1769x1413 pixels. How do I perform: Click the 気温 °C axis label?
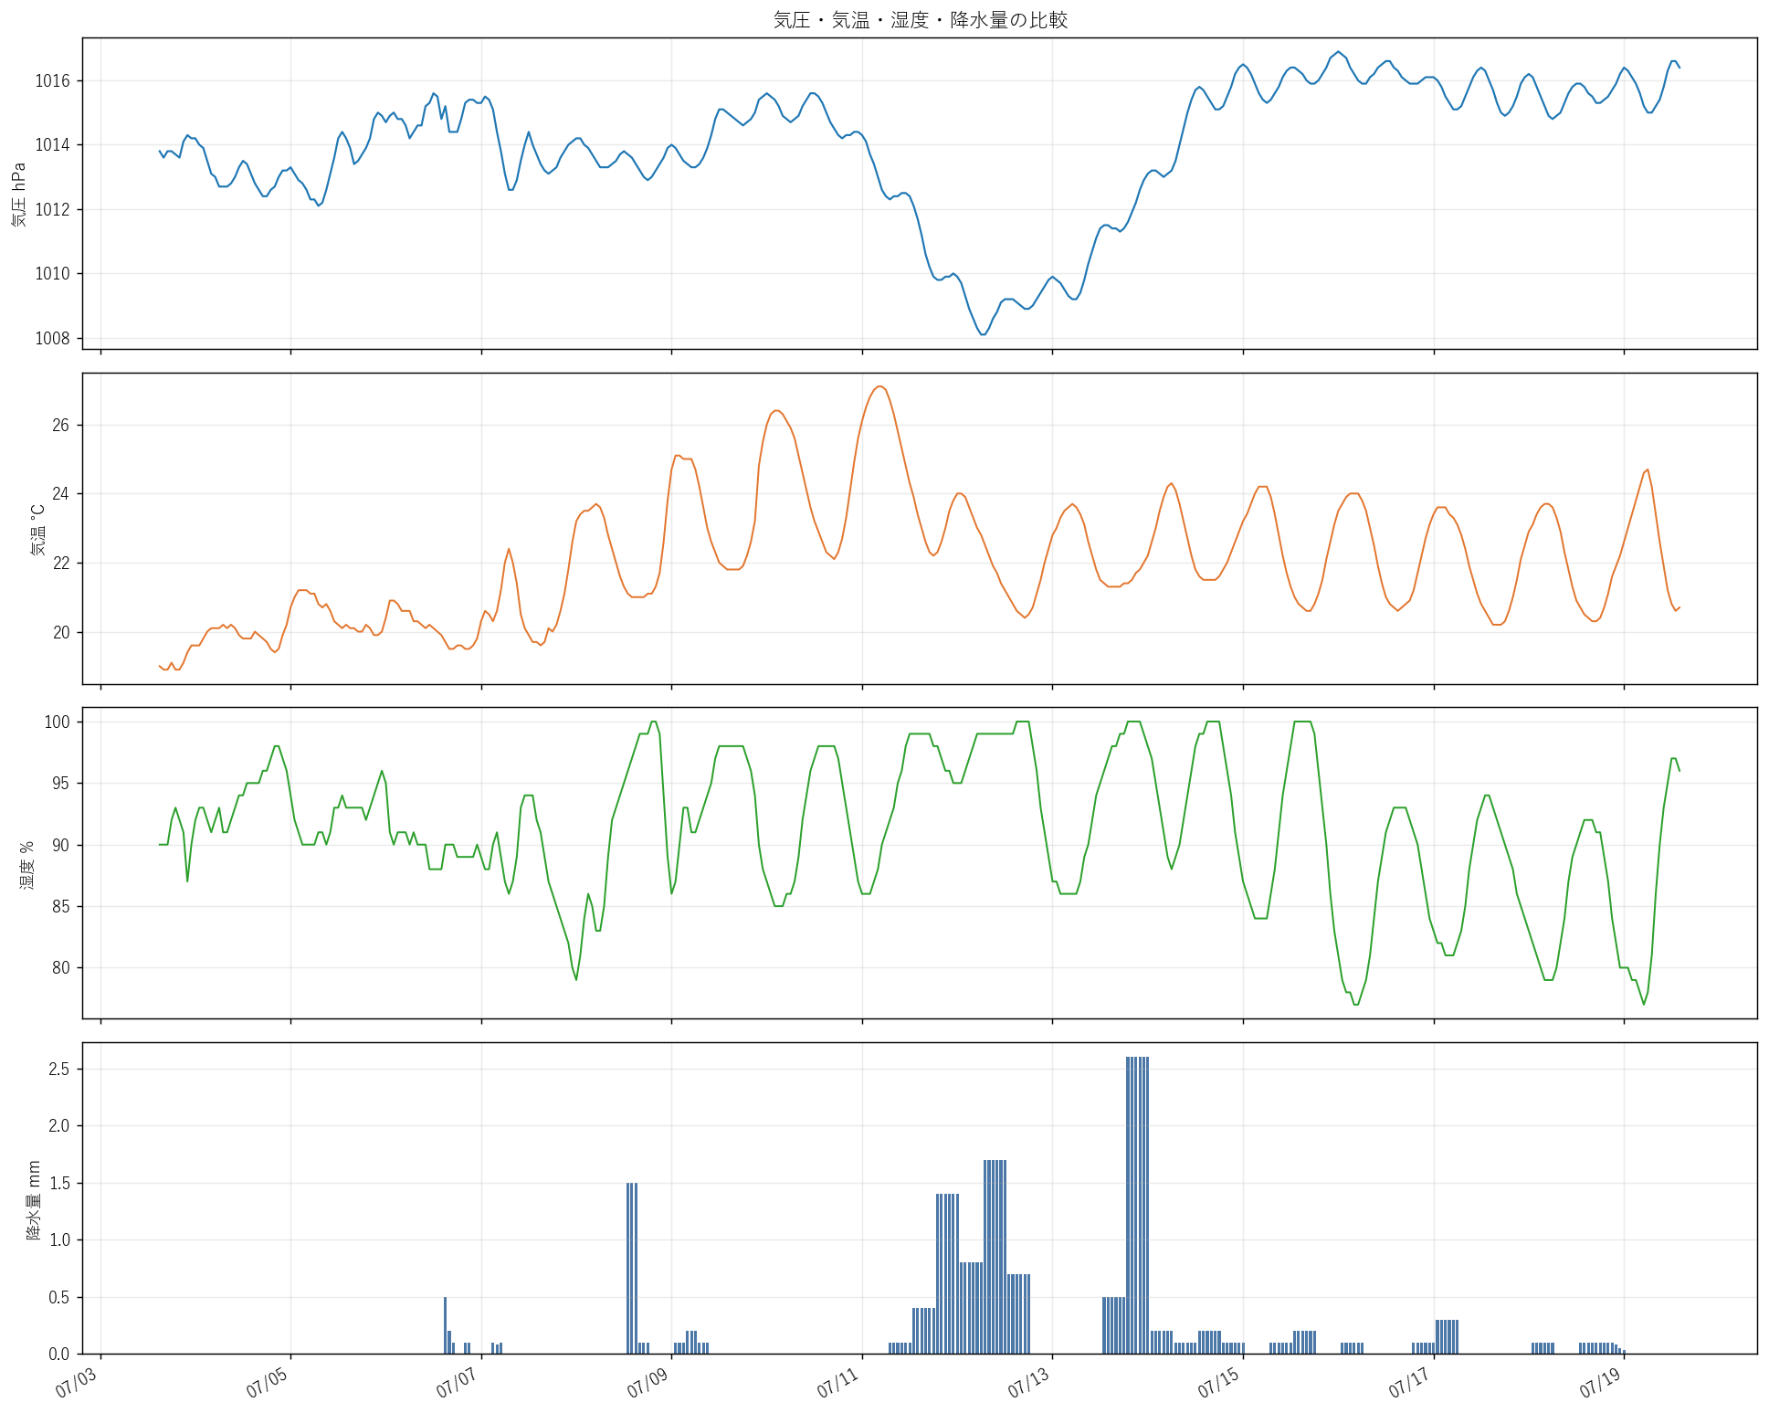[x=38, y=529]
